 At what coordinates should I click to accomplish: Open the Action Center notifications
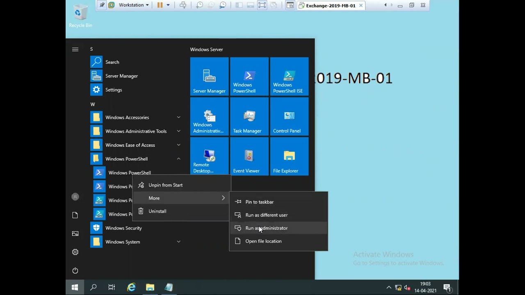(447, 288)
